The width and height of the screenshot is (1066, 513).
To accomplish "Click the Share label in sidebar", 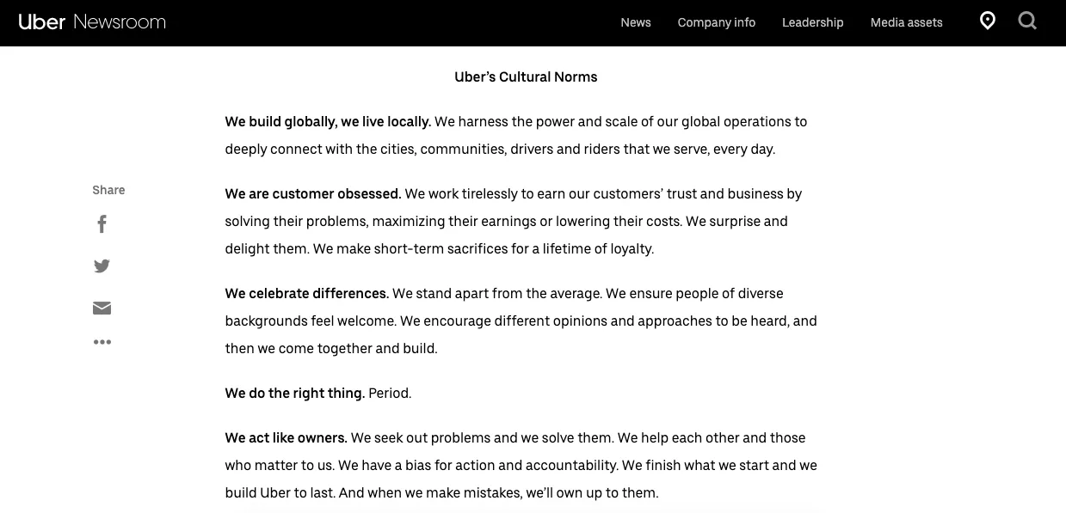I will point(108,190).
